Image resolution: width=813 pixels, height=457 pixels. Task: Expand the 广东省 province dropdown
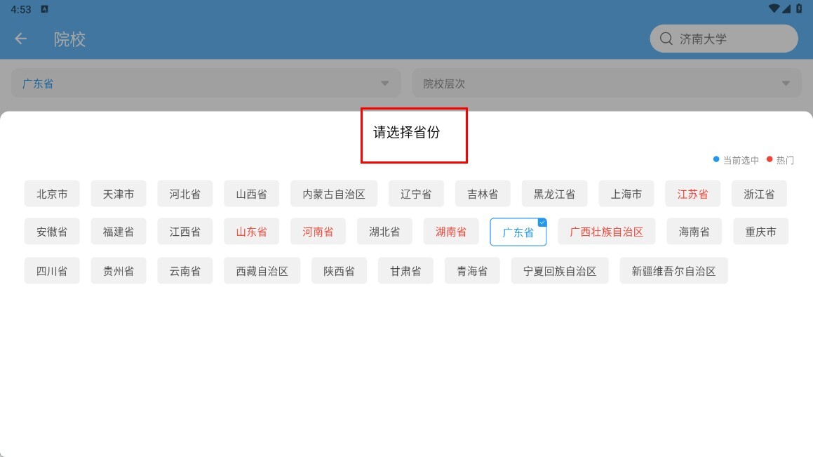(206, 84)
